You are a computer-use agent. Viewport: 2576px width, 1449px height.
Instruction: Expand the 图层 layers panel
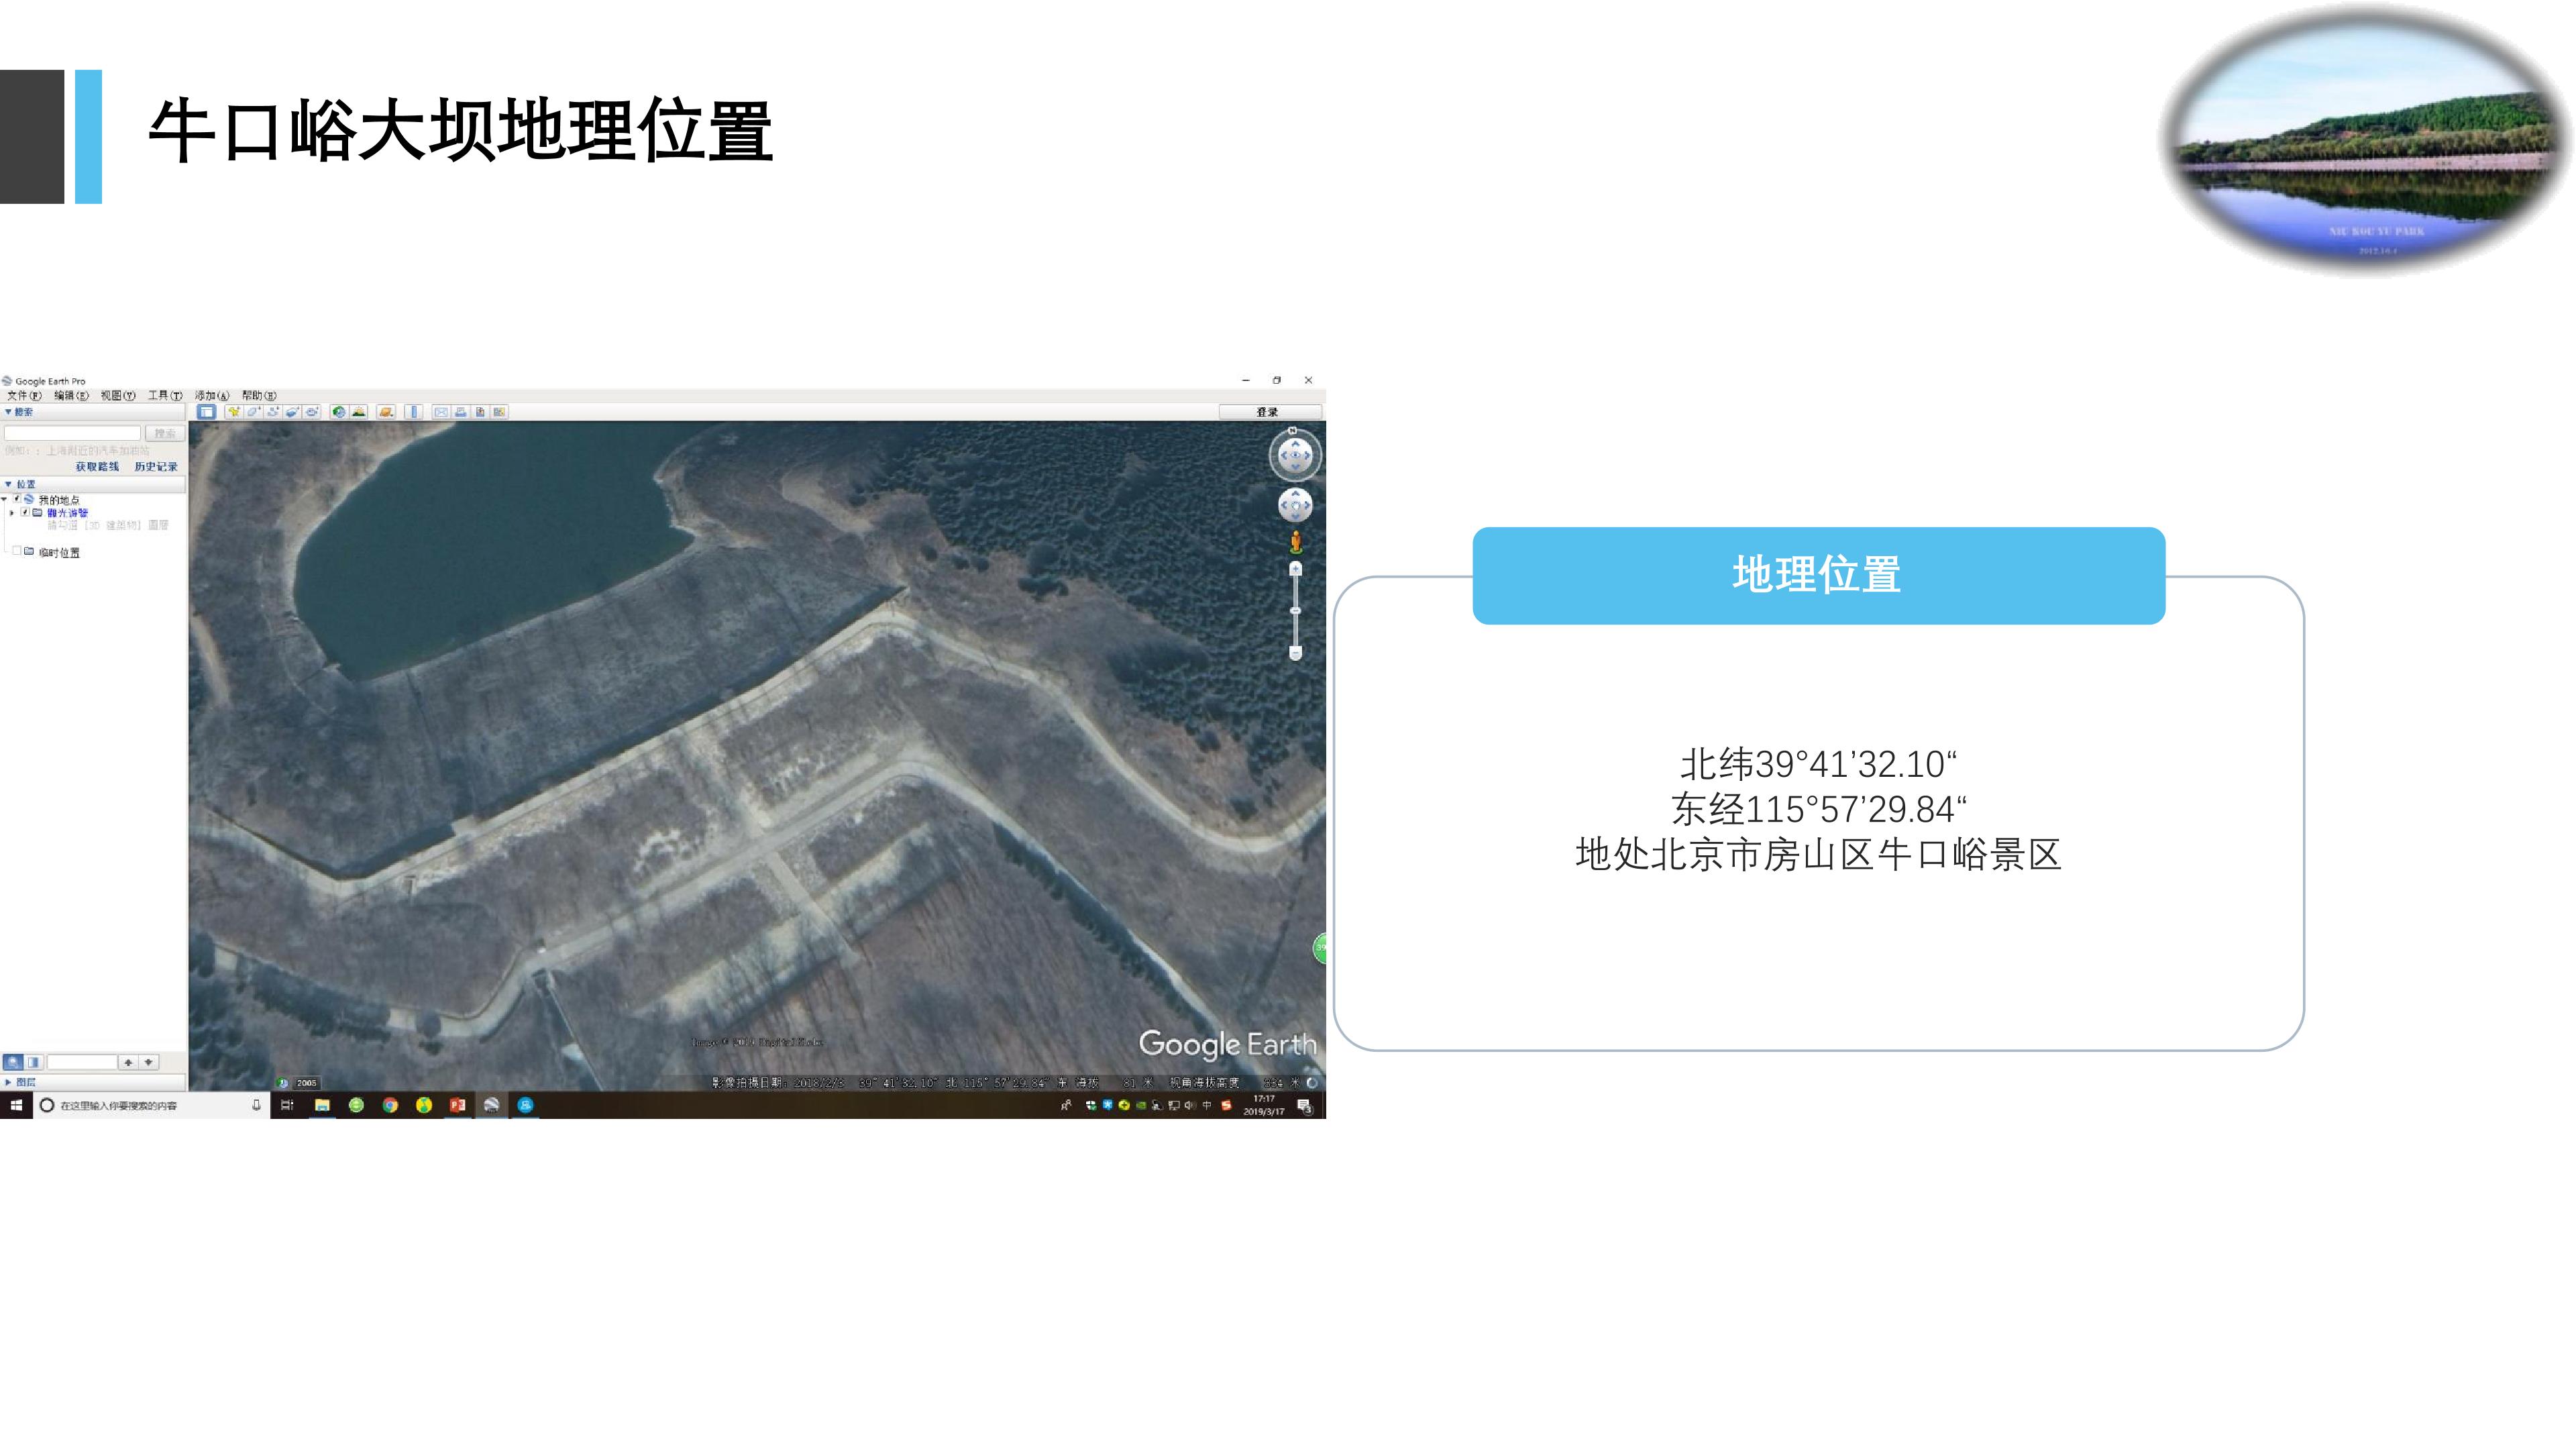pyautogui.click(x=93, y=1082)
